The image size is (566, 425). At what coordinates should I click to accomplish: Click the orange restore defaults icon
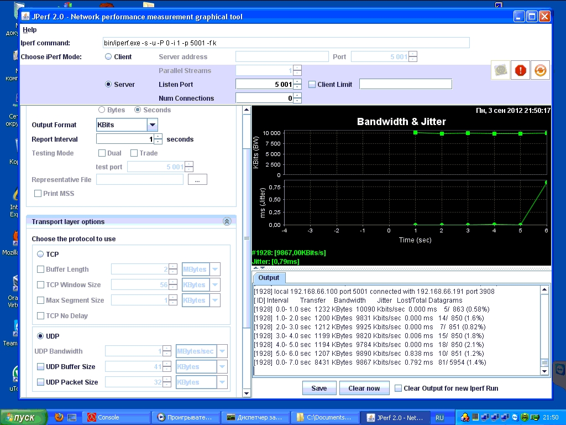tap(540, 70)
